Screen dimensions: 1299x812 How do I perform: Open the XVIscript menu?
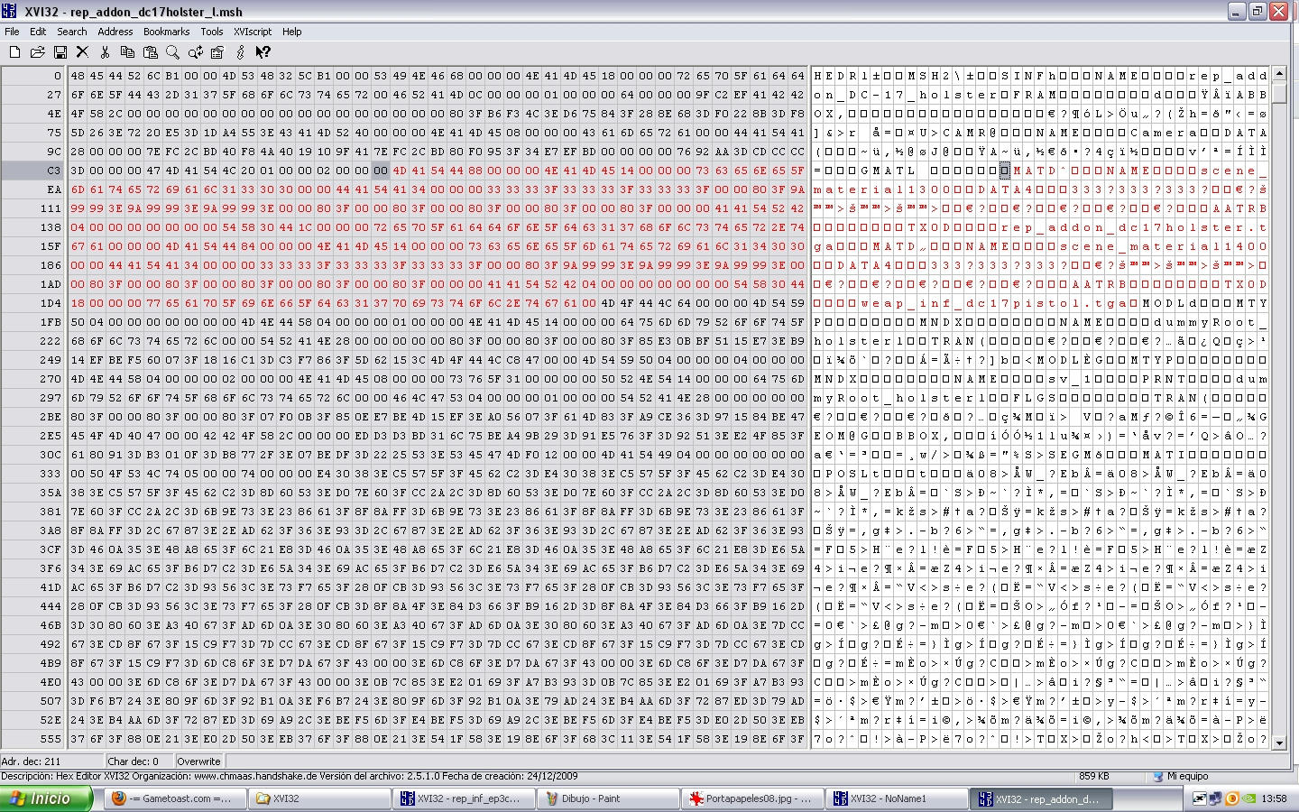coord(253,32)
